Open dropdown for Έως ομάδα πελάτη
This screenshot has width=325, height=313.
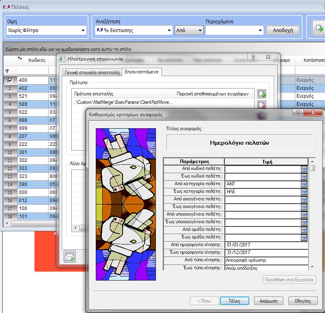[304, 238]
